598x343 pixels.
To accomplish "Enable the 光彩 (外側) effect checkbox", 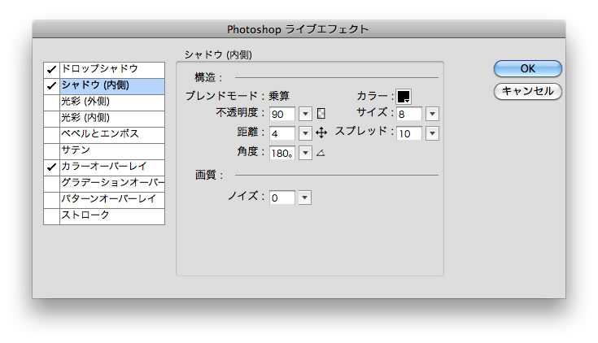I will point(51,102).
